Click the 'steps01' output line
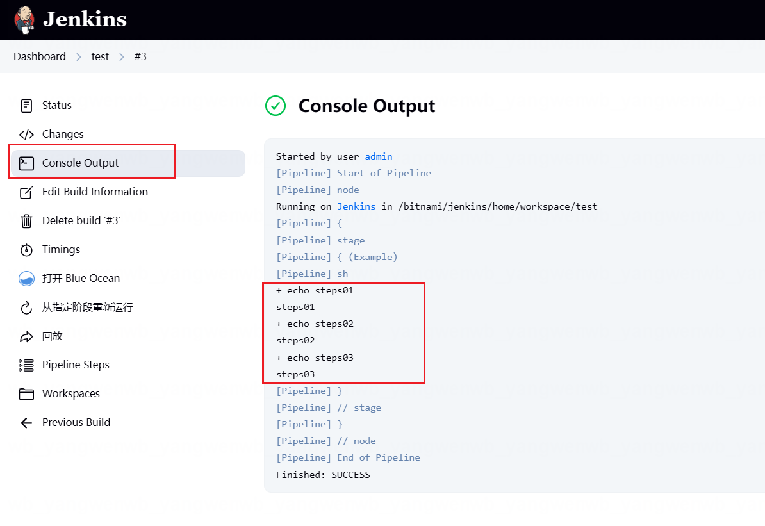The image size is (765, 526). click(x=295, y=308)
